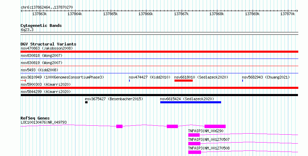Click the red nsv6618010 variant bar
This screenshot has width=308, height=156.
tap(183, 81)
